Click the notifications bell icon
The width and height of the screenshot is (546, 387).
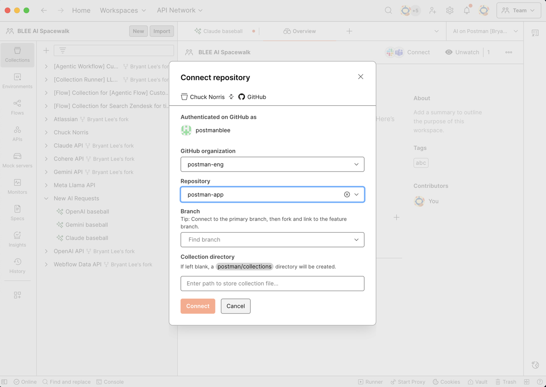(x=467, y=10)
